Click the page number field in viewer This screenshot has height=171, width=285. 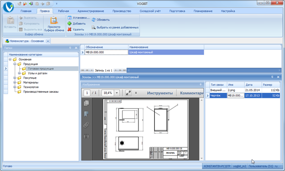87,93
